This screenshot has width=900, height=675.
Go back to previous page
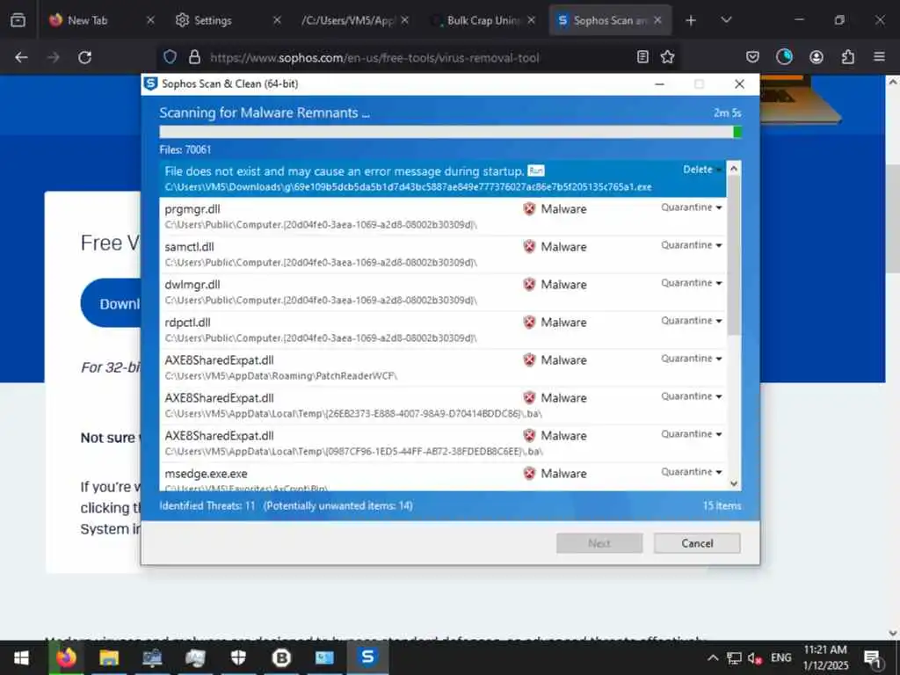coord(21,57)
